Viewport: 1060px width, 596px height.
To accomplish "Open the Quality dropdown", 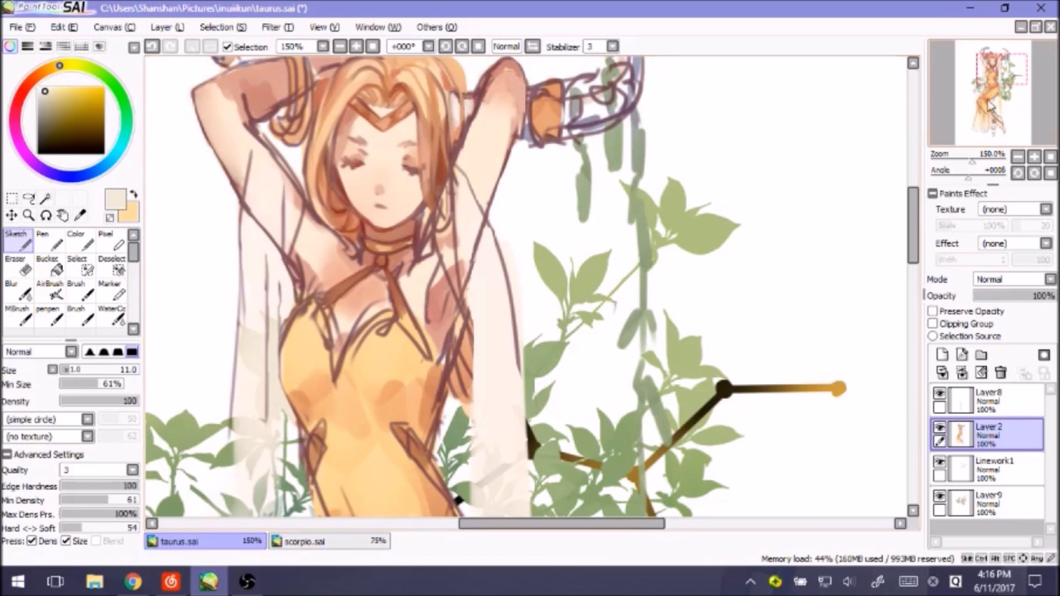I will (x=99, y=470).
